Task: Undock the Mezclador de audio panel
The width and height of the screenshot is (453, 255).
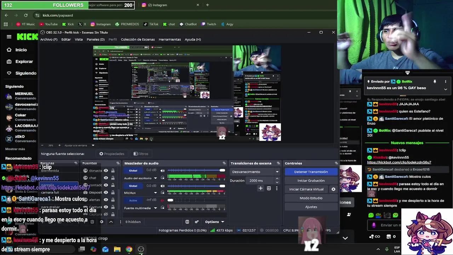Action: point(224,163)
